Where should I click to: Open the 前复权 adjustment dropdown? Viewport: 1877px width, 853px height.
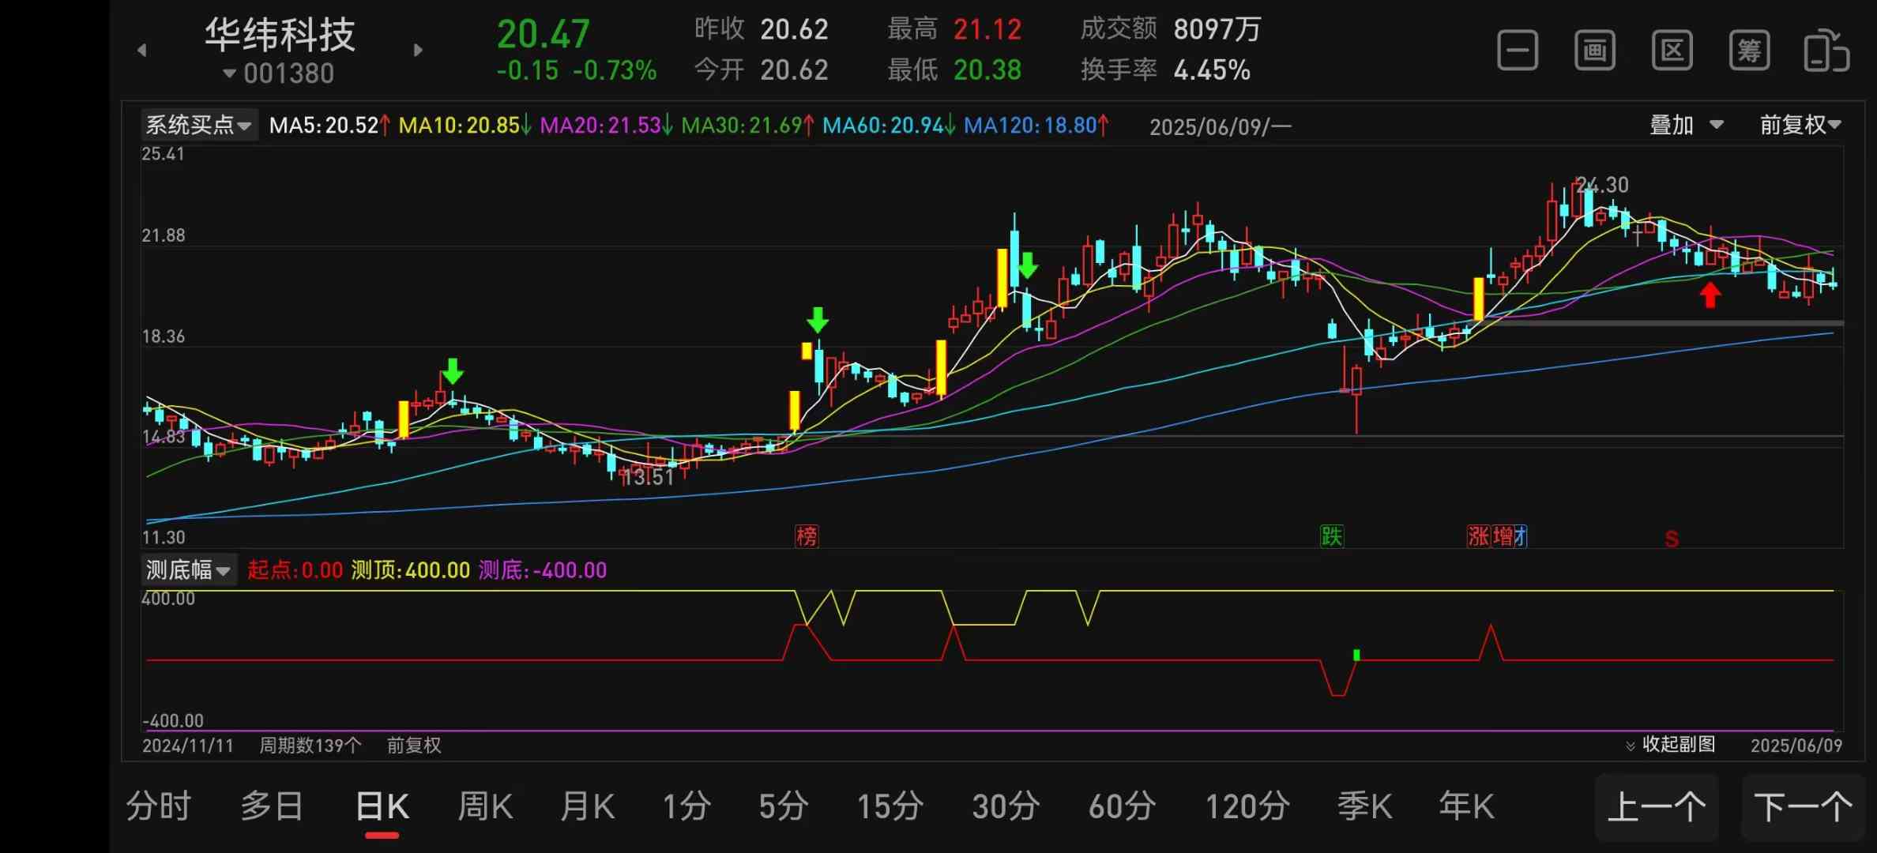[1800, 125]
